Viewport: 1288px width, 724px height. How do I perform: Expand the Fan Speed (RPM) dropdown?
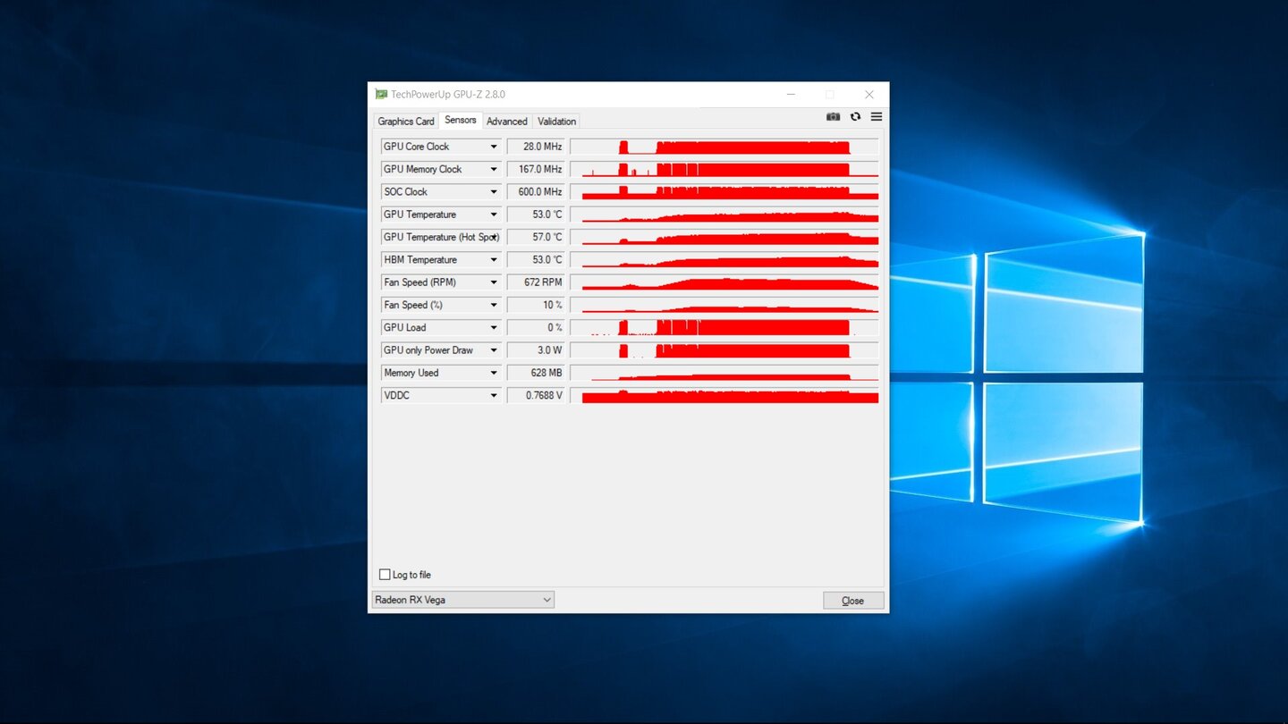493,282
